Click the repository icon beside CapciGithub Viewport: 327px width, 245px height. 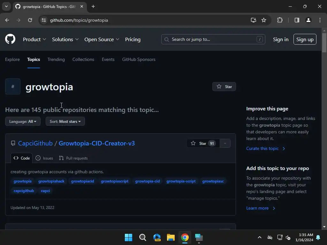click(x=13, y=143)
